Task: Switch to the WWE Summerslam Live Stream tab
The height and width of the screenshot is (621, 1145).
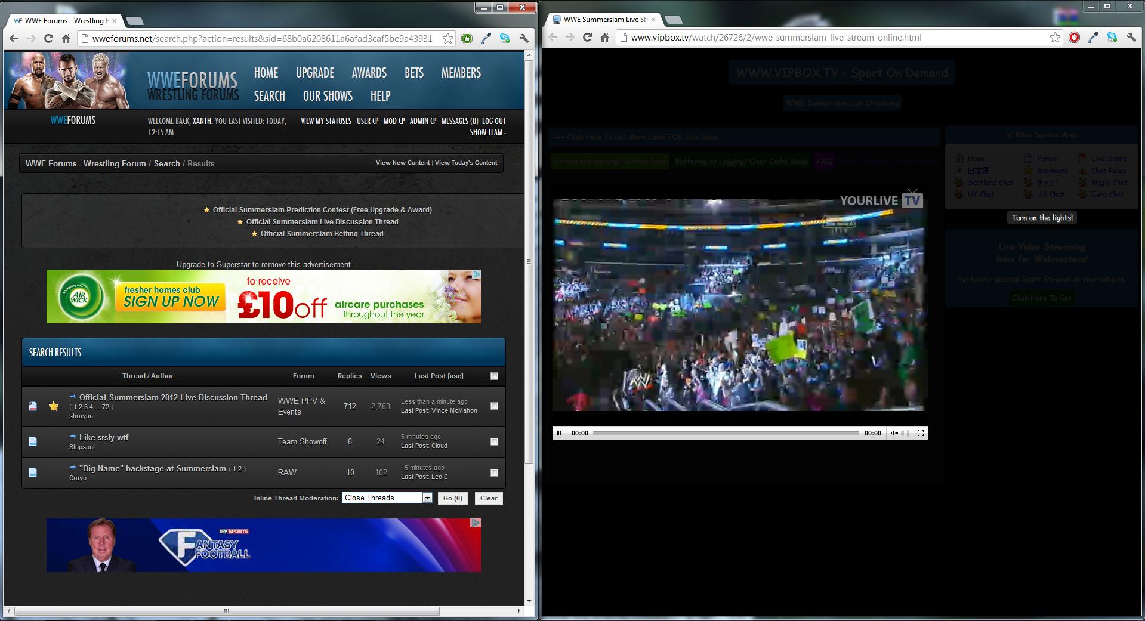Action: pos(604,19)
